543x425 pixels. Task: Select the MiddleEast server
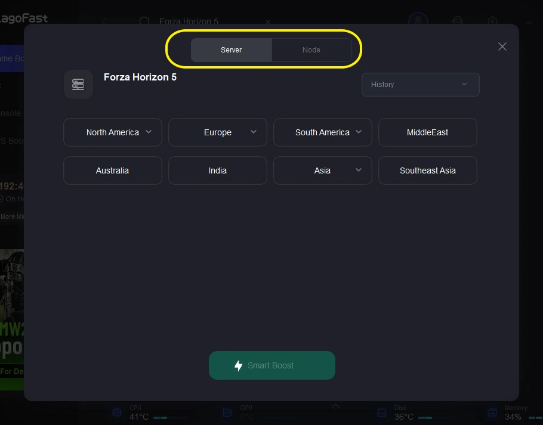click(427, 132)
